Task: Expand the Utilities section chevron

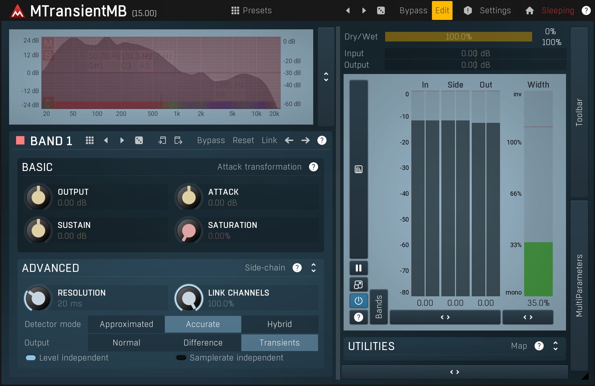Action: coord(555,346)
